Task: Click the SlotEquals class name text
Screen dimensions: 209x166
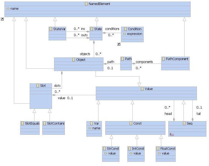Action: tap(32, 124)
